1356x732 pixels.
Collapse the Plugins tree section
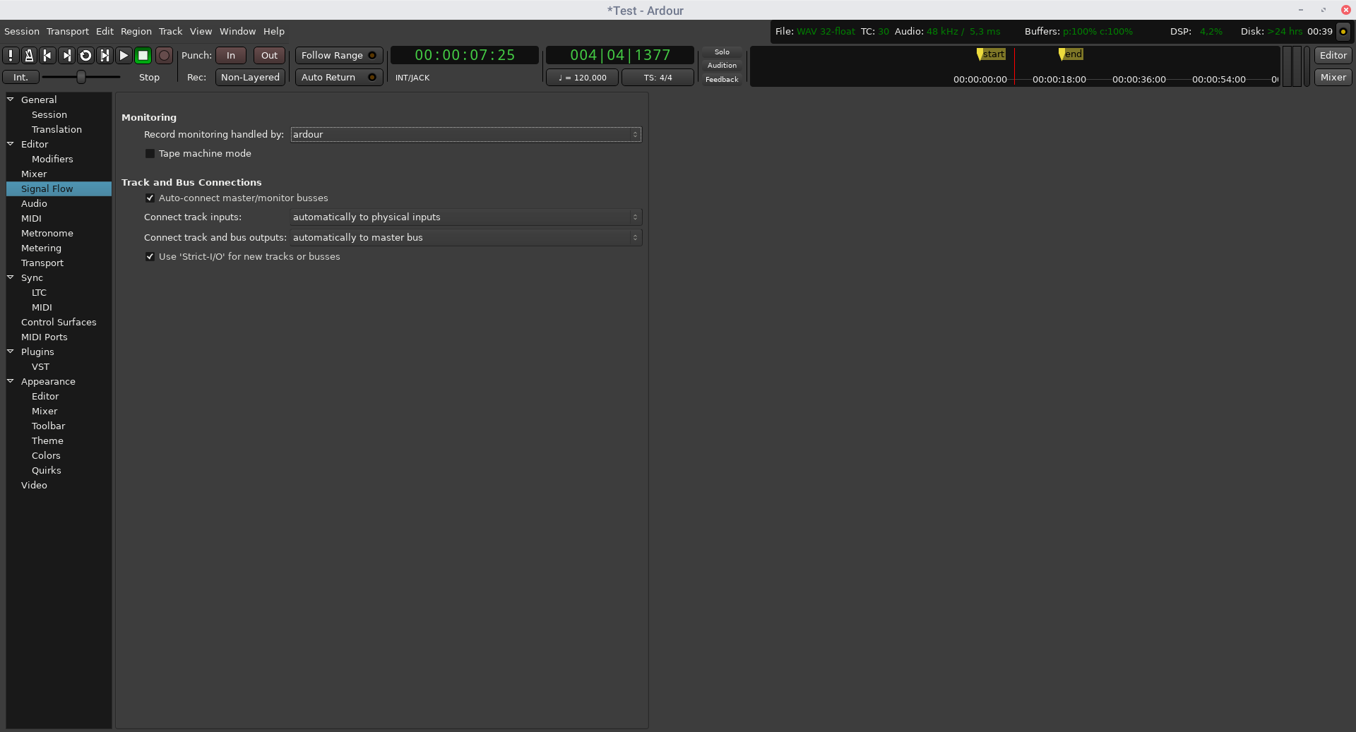click(x=11, y=352)
